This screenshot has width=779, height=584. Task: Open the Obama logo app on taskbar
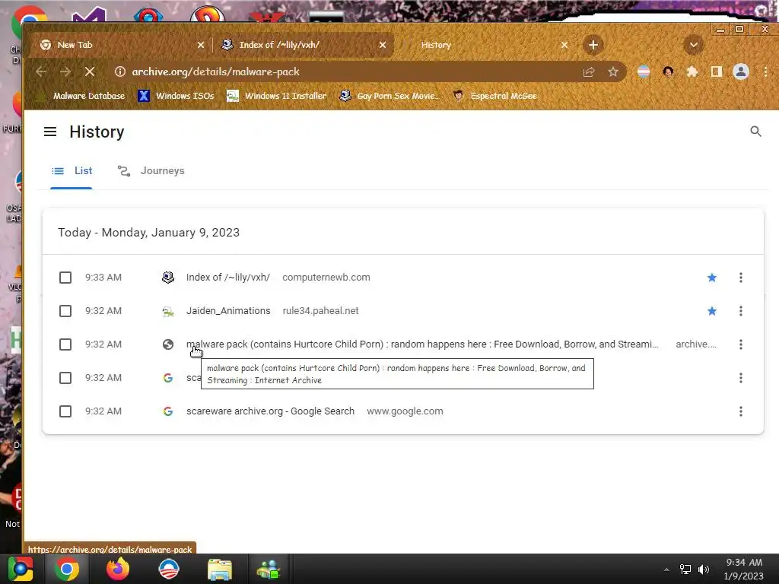tap(168, 569)
